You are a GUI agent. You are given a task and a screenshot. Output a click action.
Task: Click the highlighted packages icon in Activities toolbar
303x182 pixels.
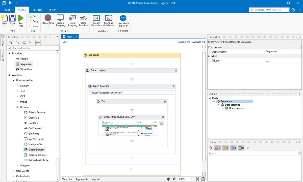point(38,43)
